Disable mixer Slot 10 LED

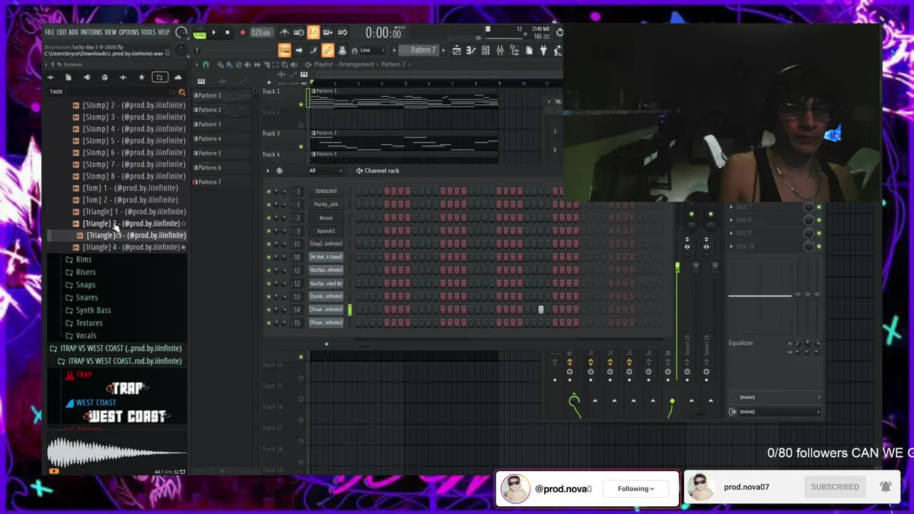pyautogui.click(x=819, y=246)
